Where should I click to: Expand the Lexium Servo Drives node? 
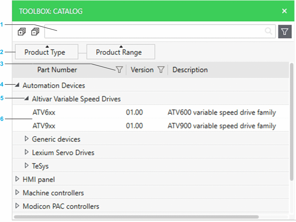click(x=27, y=152)
